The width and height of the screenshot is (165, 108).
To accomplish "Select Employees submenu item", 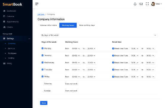I will click(12, 53).
